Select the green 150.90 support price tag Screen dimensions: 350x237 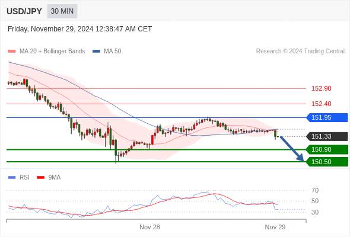click(327, 149)
